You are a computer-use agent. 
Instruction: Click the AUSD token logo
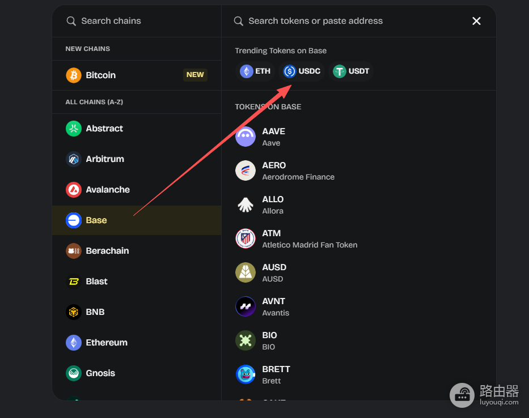point(246,272)
